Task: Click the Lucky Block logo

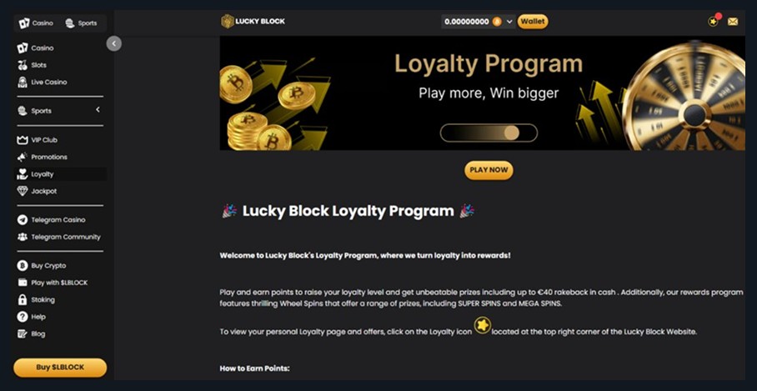Action: click(253, 21)
